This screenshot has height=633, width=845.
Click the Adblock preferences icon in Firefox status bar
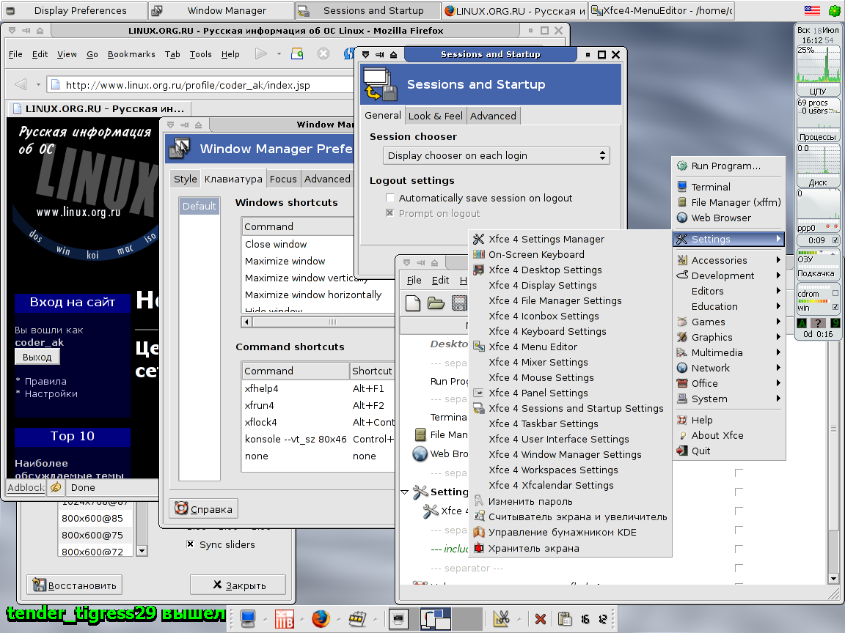[56, 488]
